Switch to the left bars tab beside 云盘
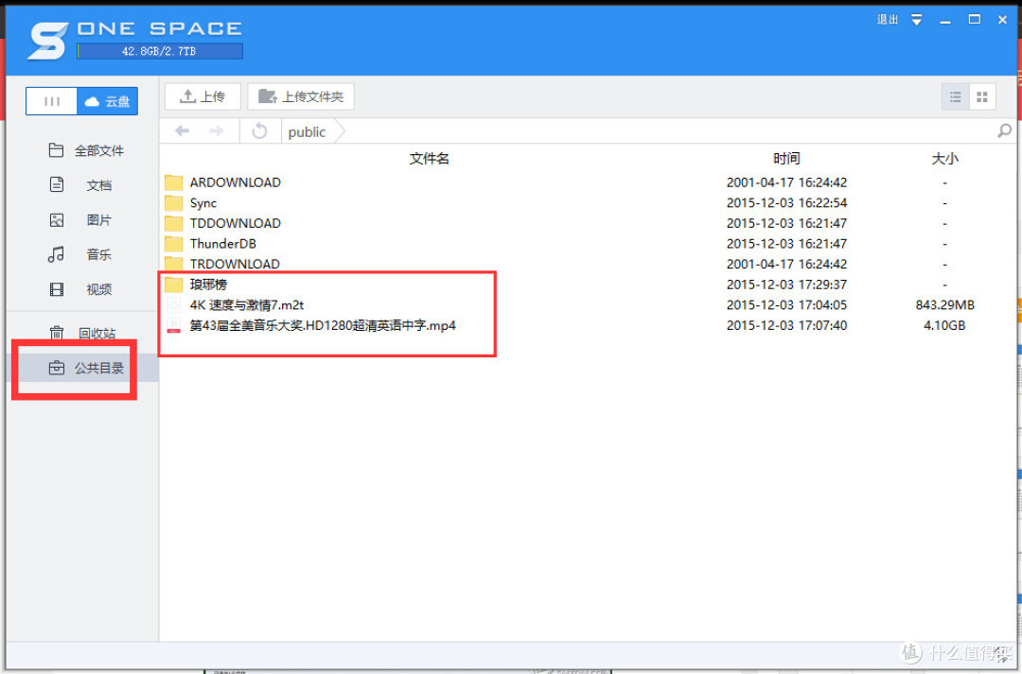 point(51,101)
